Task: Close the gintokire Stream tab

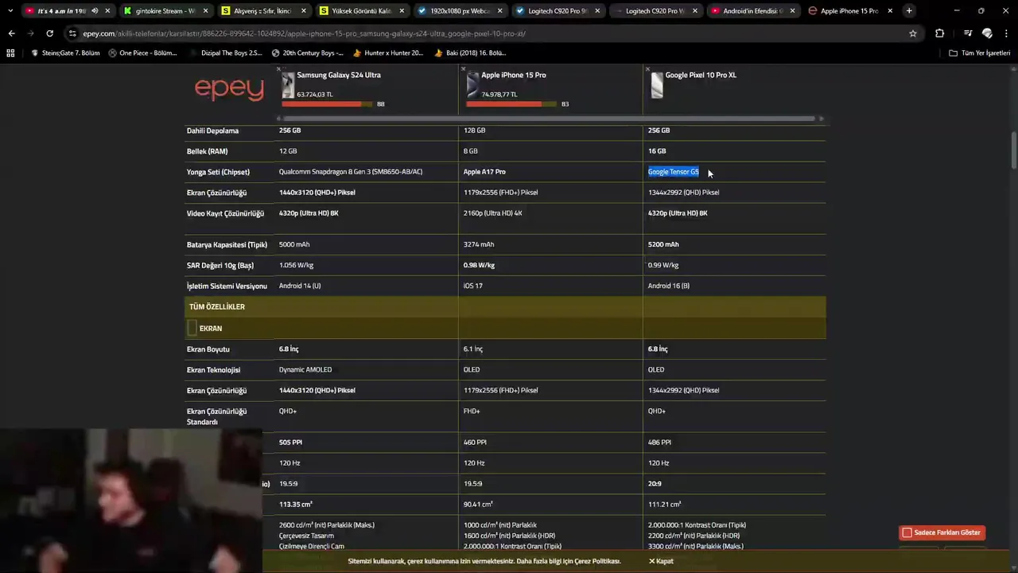Action: point(206,11)
